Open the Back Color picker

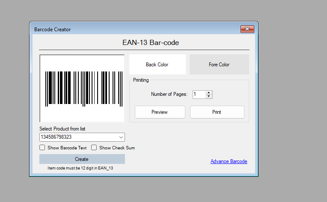pos(157,65)
